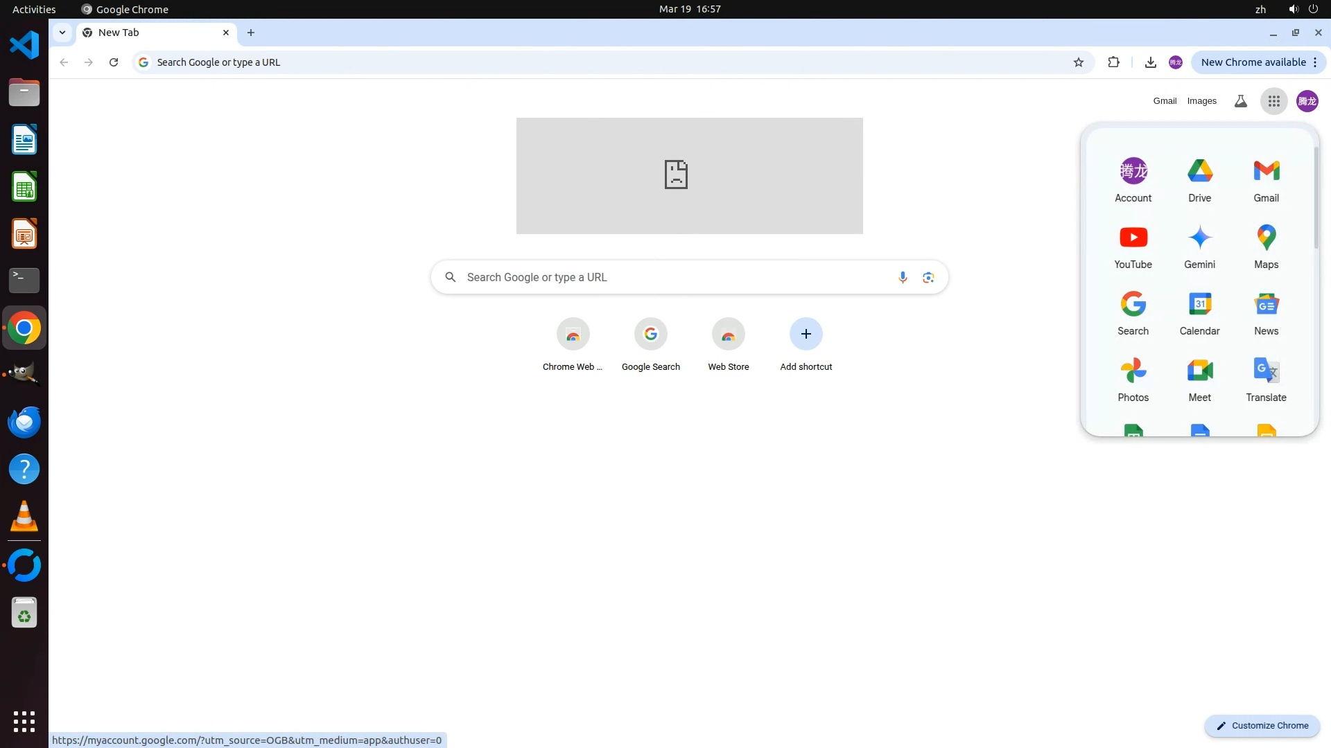The width and height of the screenshot is (1331, 748).
Task: Open a new tab with plus button
Action: (251, 33)
